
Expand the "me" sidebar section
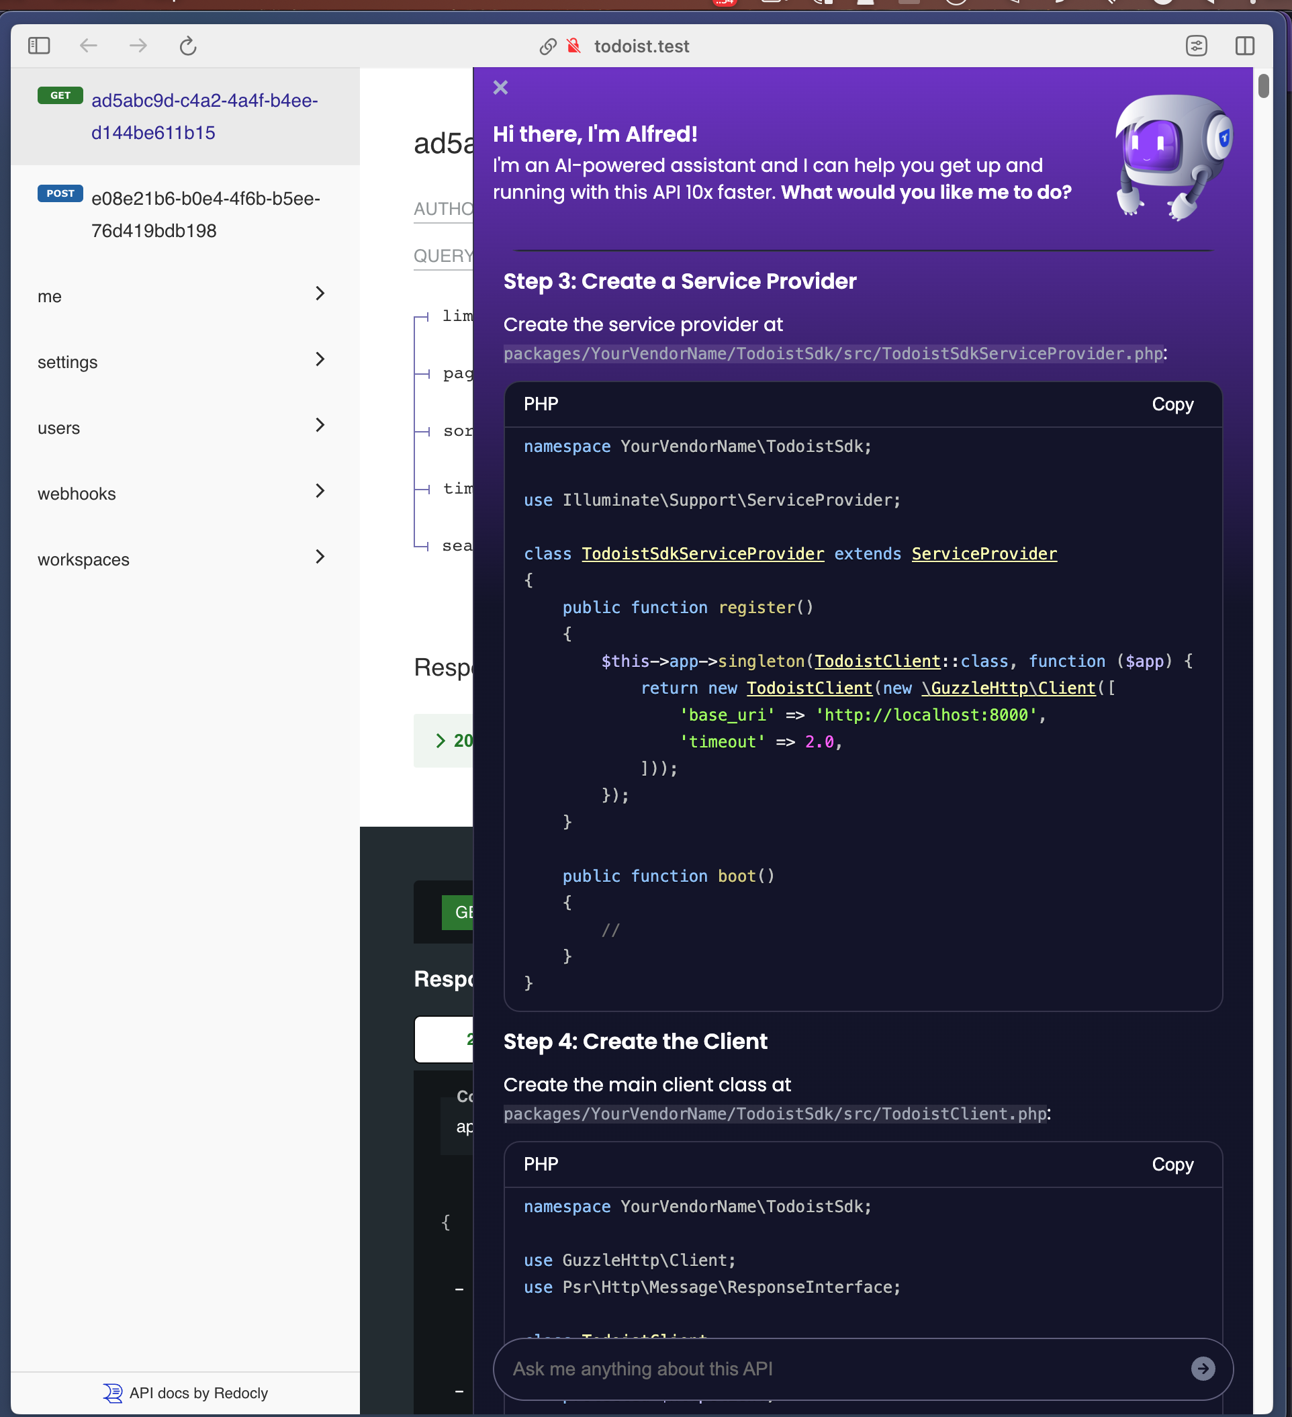pyautogui.click(x=184, y=296)
